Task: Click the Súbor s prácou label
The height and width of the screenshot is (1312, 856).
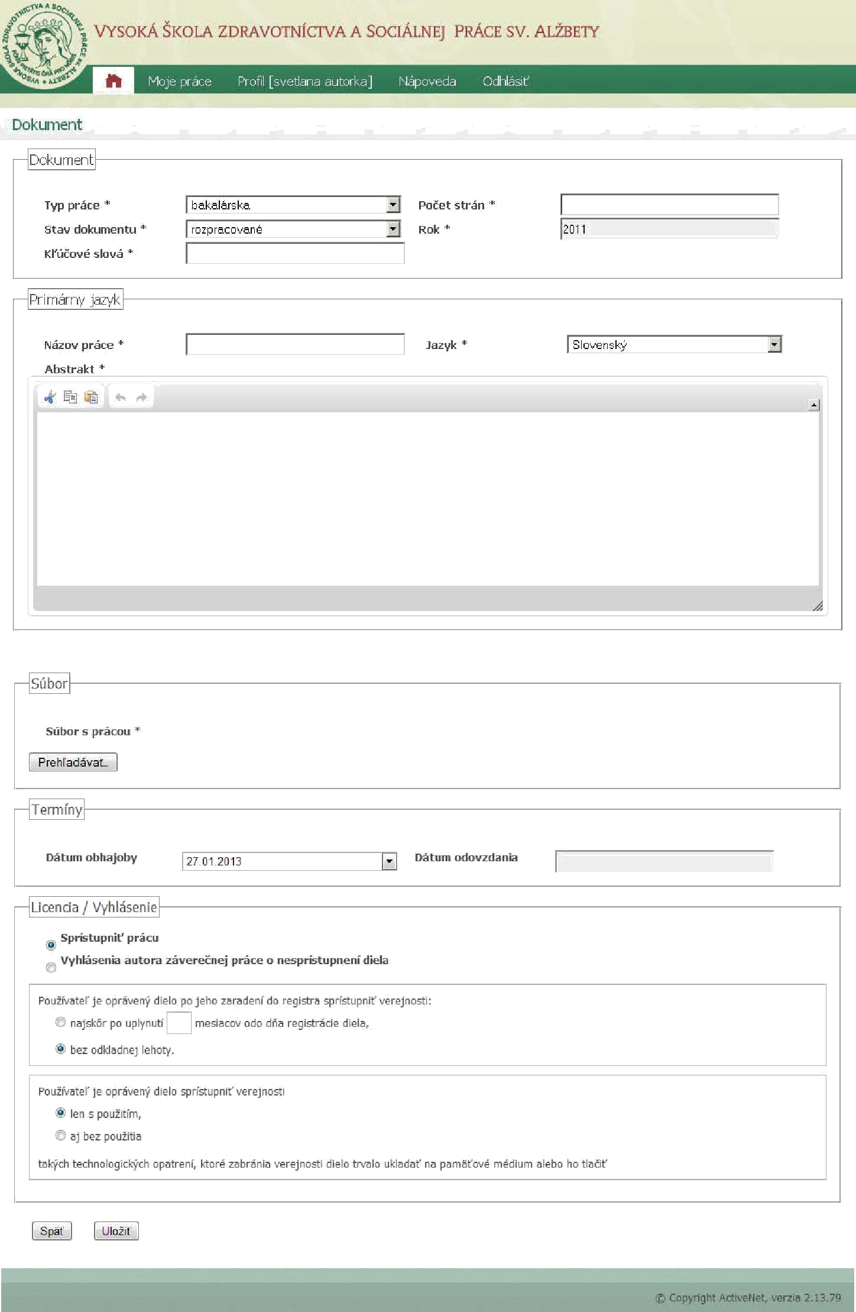Action: point(93,731)
